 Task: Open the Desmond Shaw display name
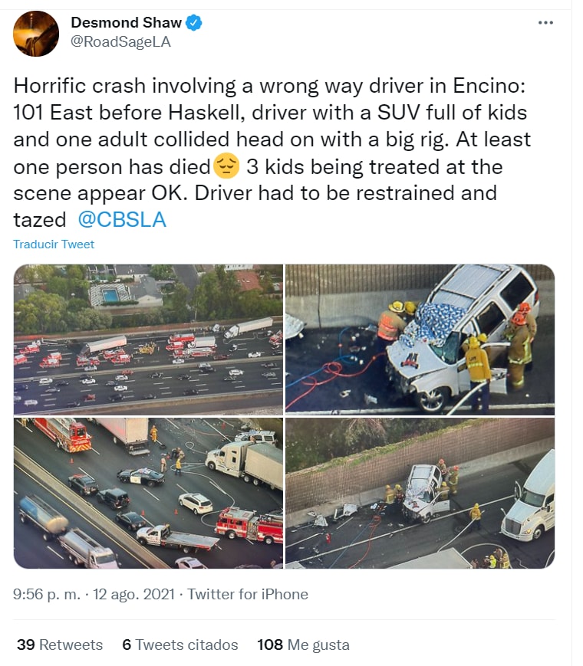[127, 22]
